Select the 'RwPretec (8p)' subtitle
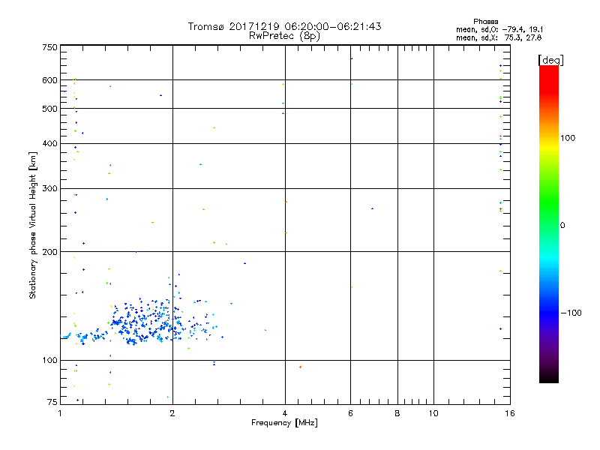Image resolution: width=600 pixels, height=450 pixels. pos(284,36)
